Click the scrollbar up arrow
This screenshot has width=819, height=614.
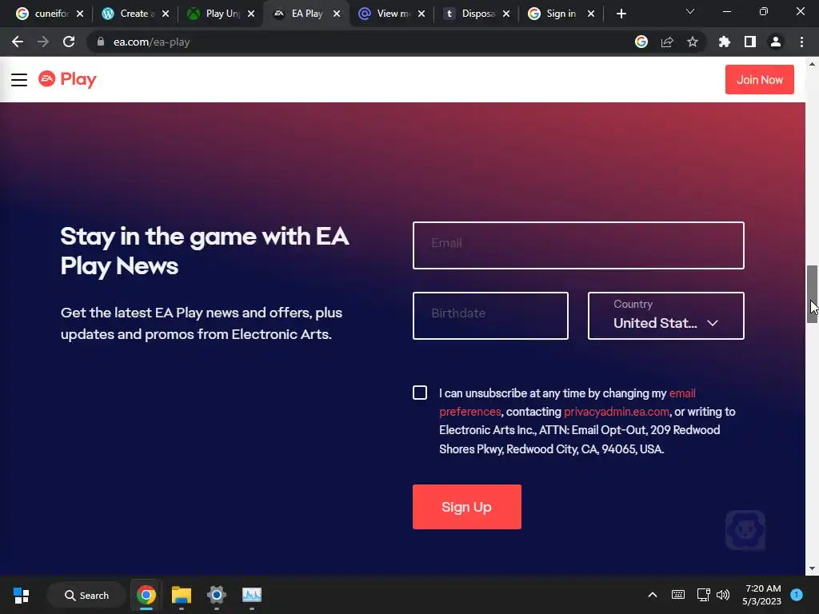click(x=812, y=64)
